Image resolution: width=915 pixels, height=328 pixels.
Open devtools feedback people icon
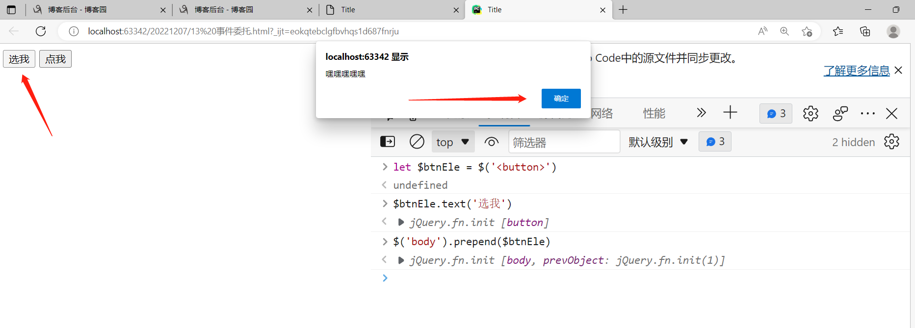pos(840,114)
